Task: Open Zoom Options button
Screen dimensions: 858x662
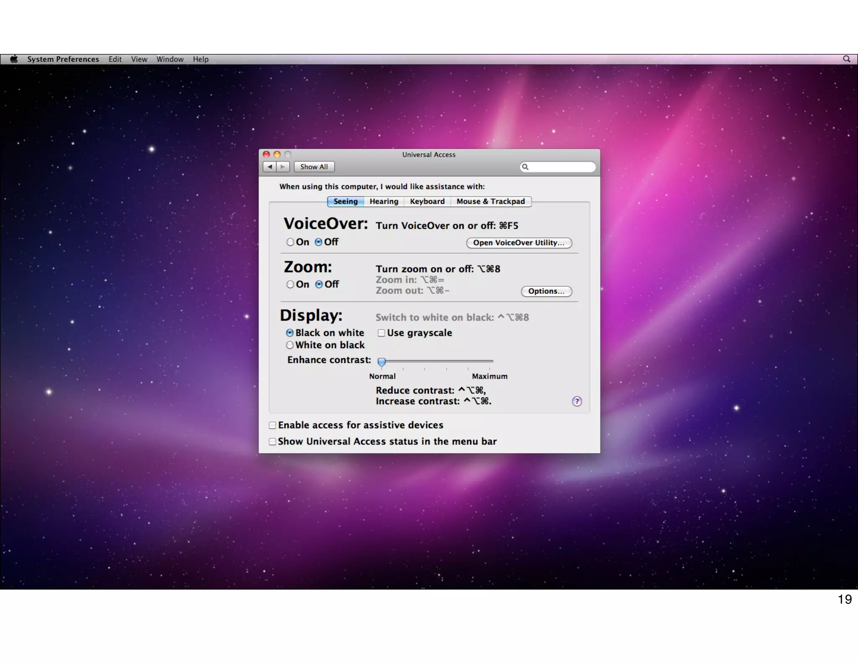Action: 546,291
